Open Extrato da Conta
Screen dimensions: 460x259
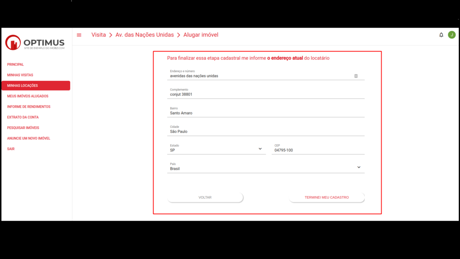23,117
